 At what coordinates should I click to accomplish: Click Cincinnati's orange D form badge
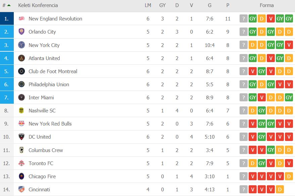[x=280, y=189]
